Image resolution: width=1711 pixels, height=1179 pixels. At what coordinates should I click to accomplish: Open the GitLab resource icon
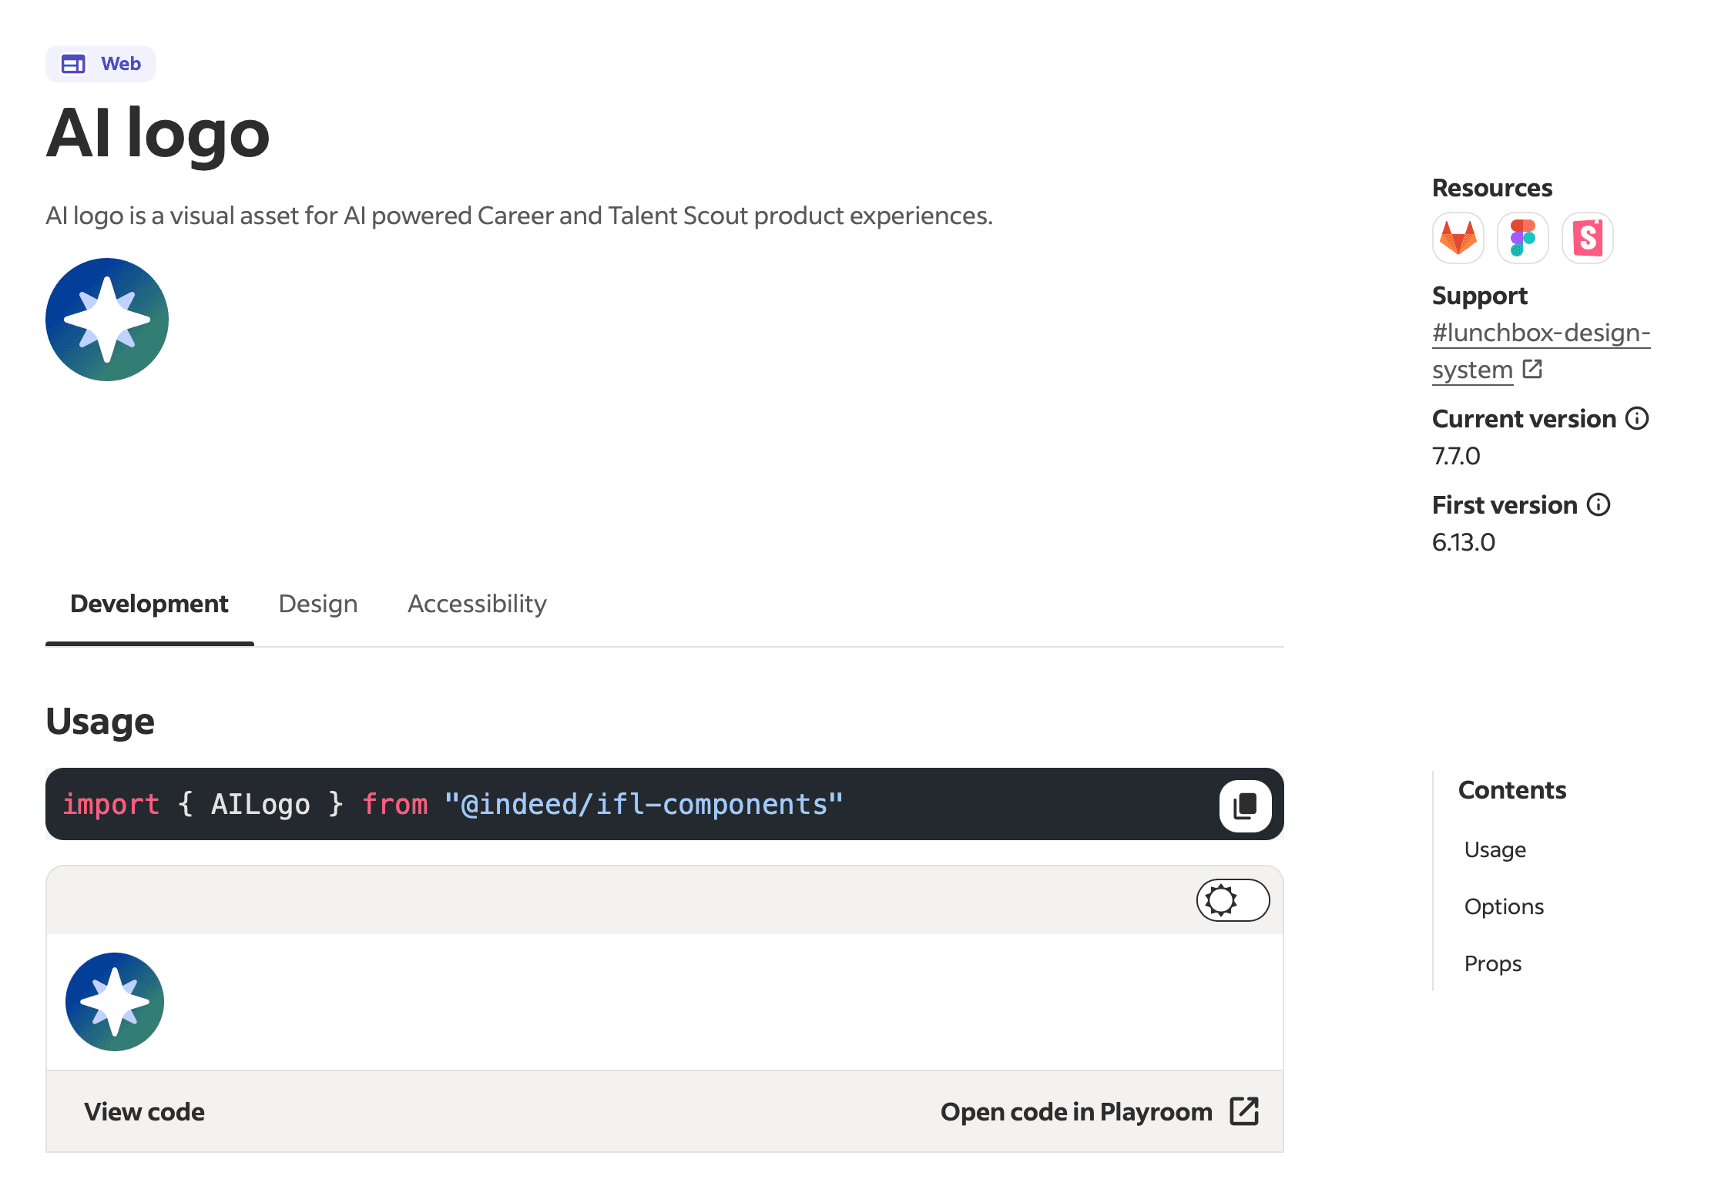tap(1458, 238)
